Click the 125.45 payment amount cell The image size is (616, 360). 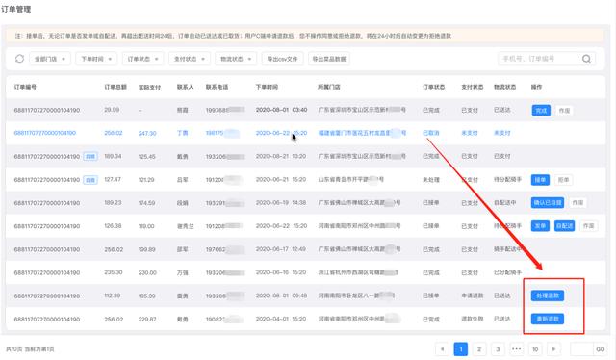[x=147, y=157]
